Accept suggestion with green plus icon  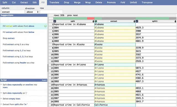[x=45, y=26]
